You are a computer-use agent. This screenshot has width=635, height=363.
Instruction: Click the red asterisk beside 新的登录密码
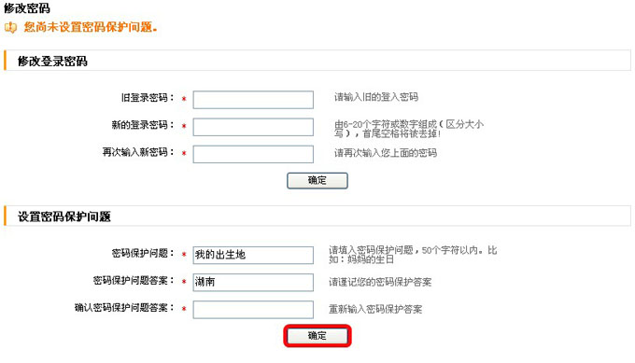pos(184,126)
